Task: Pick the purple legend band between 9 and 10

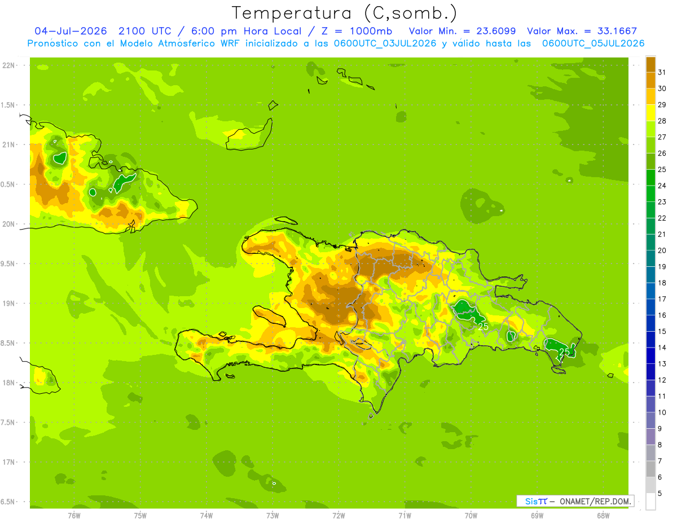Action: tap(650, 421)
